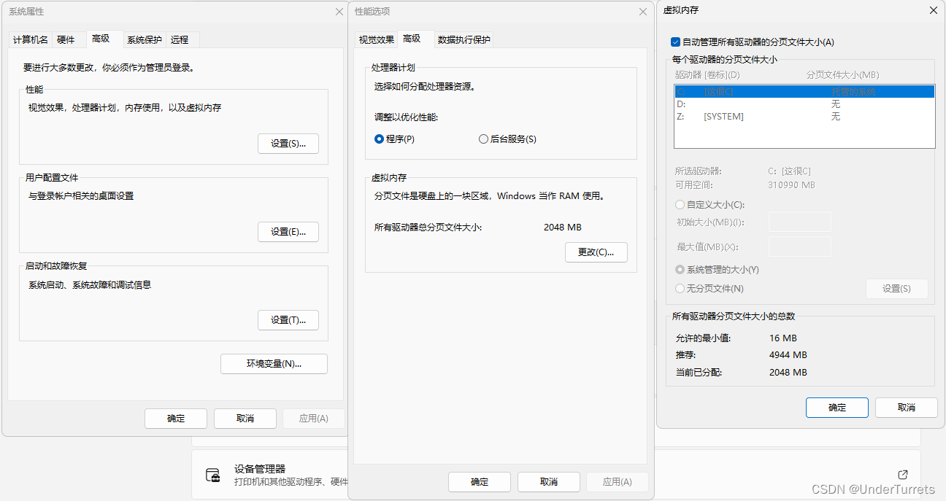
Task: Confirm 性能选项 with 确定
Action: [x=480, y=482]
